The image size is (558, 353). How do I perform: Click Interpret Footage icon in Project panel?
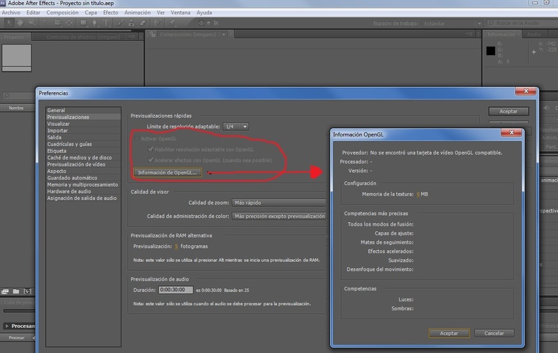click(5, 291)
